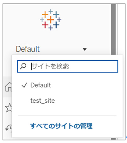Click the magnifier search icon

coord(23,66)
